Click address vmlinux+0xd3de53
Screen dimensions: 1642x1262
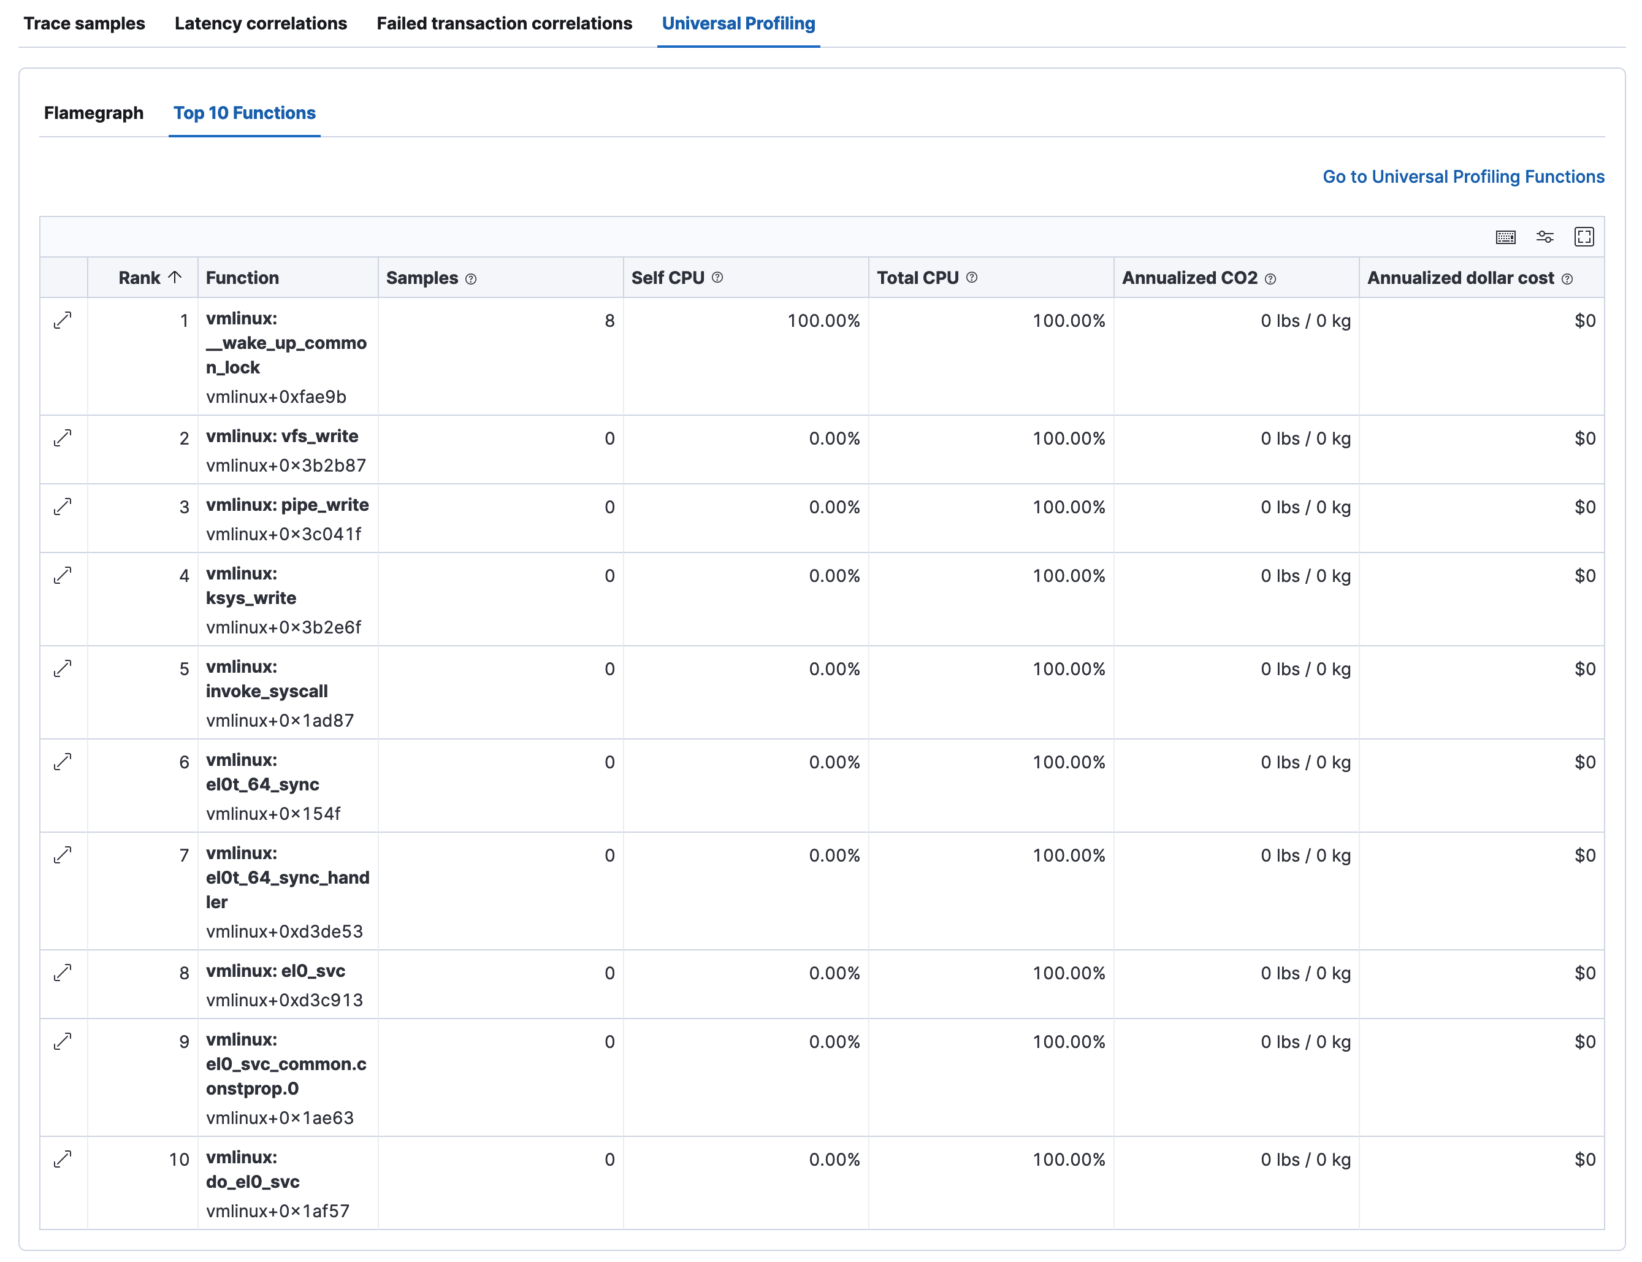tap(284, 931)
